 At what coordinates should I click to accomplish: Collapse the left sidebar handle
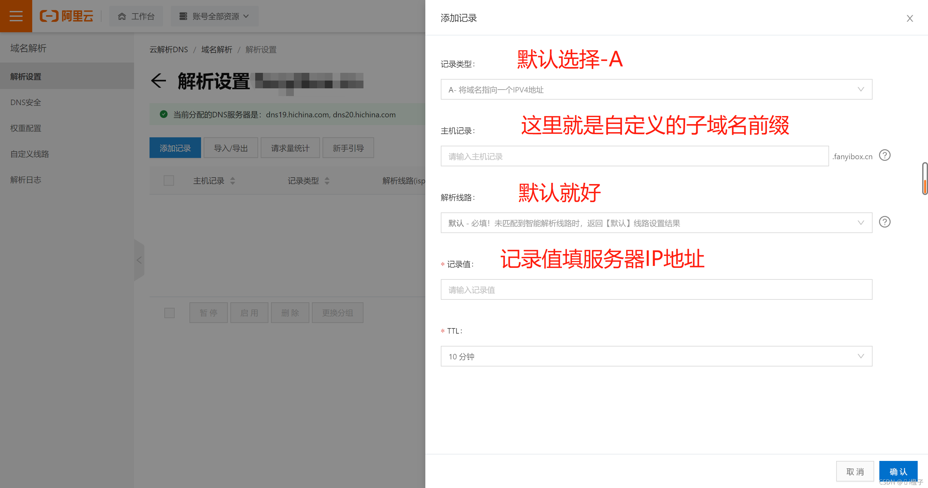[139, 260]
